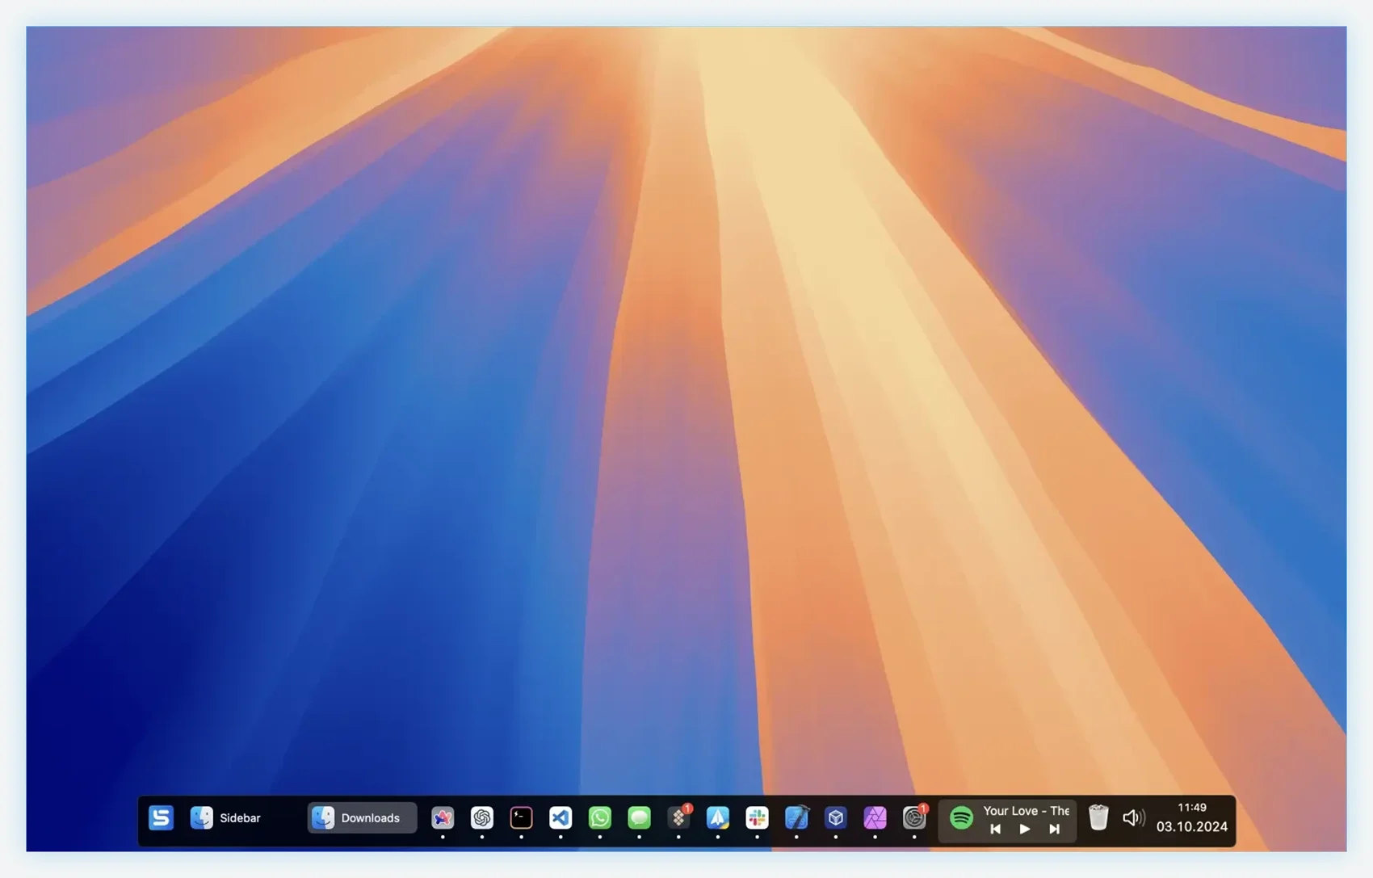Viewport: 1373px width, 878px height.
Task: Open the Craft app icon in dock
Action: 443,818
